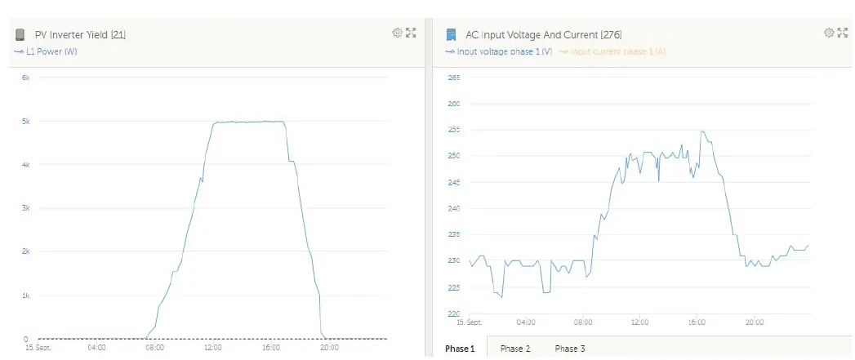Open AC Input Voltage widget settings gear
Image resolution: width=855 pixels, height=360 pixels.
pyautogui.click(x=829, y=33)
